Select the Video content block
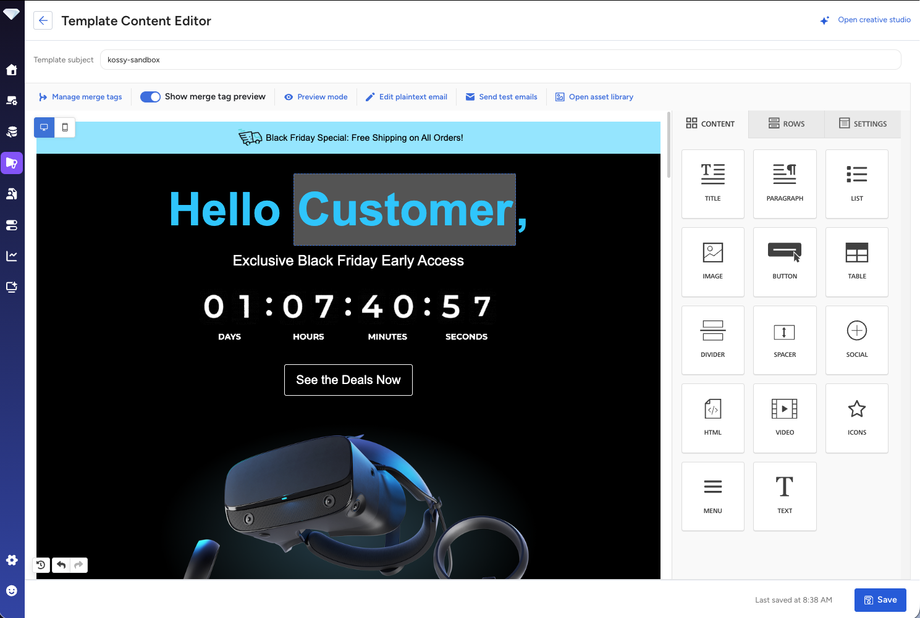The image size is (920, 618). tap(785, 418)
